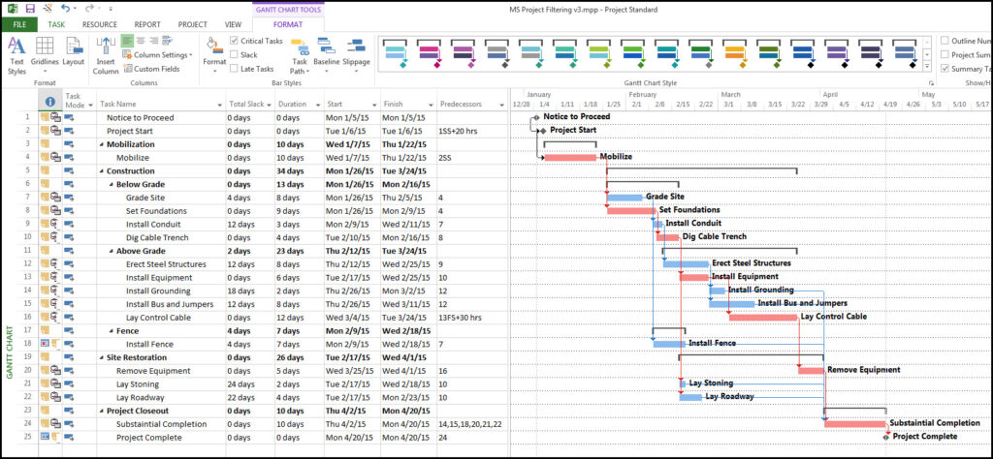Image resolution: width=993 pixels, height=459 pixels.
Task: Click the Redo arrow icon
Action: click(88, 9)
